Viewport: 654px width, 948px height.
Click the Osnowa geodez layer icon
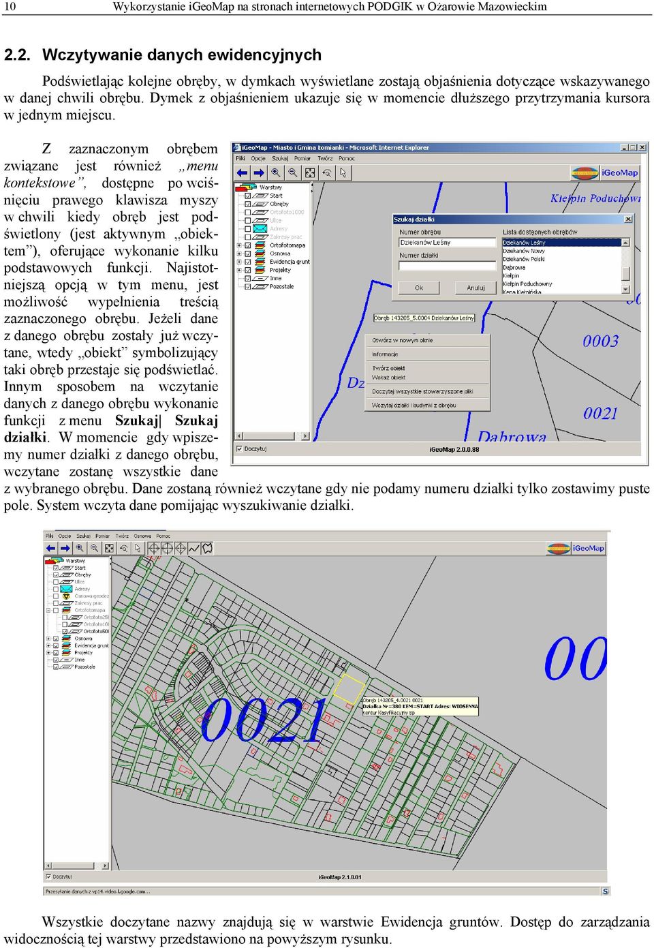(x=66, y=596)
